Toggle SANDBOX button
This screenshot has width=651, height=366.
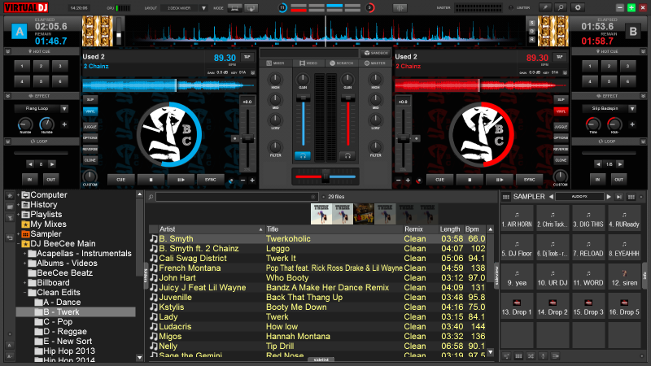[376, 53]
